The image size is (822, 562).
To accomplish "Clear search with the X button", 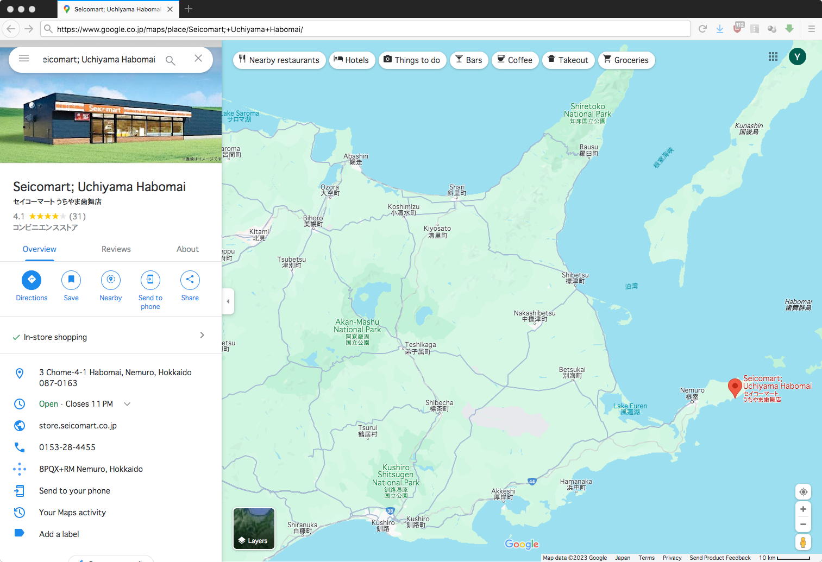I will (x=198, y=59).
